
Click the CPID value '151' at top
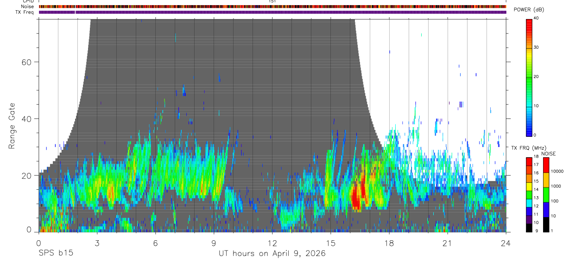tap(272, 1)
